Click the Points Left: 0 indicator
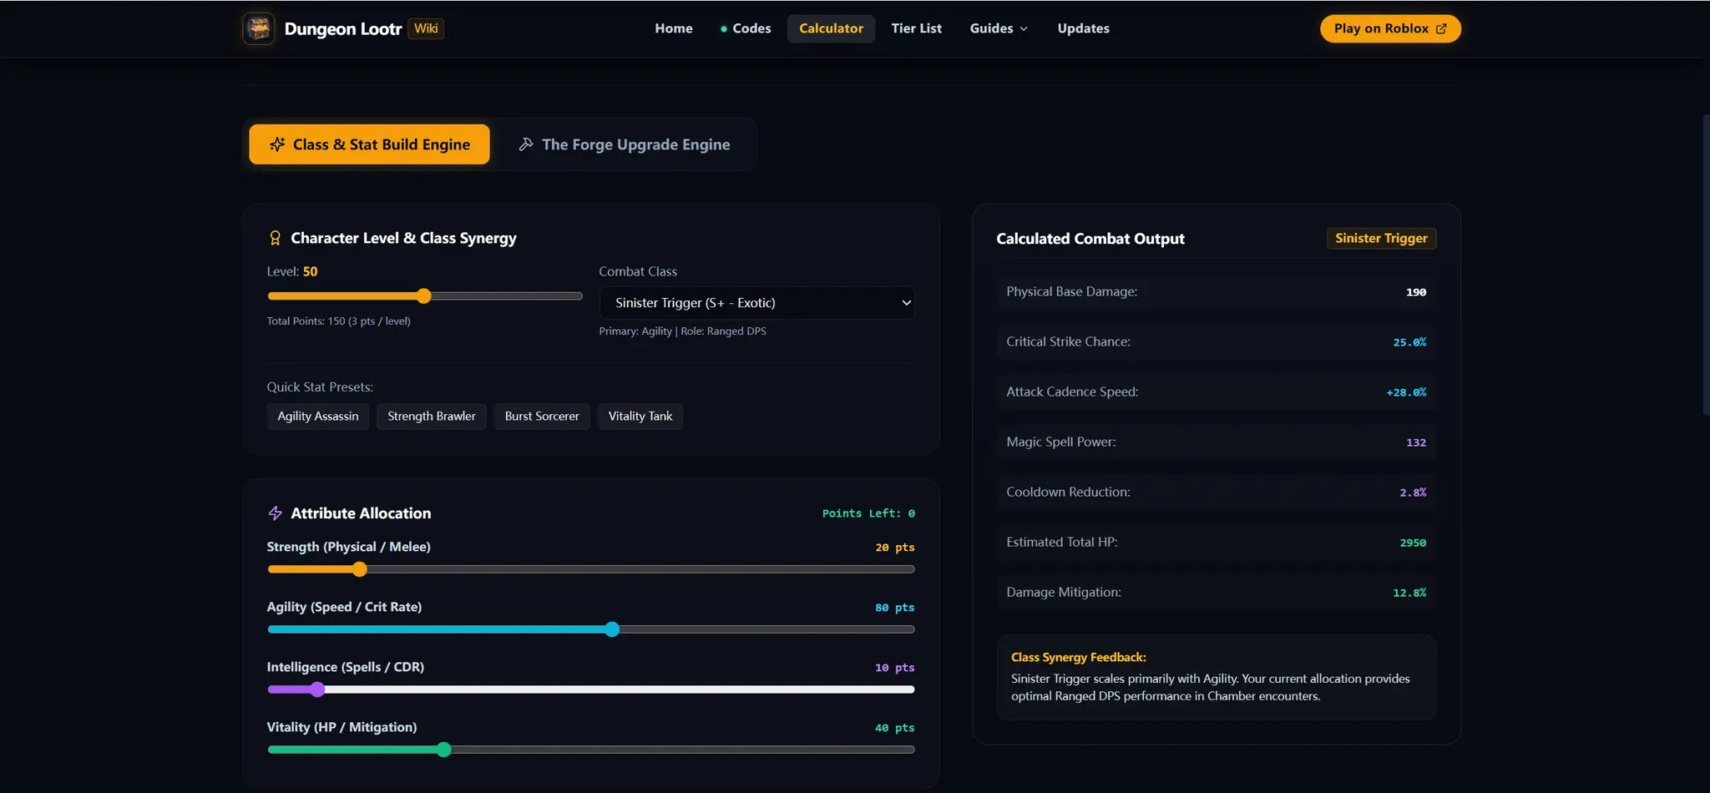 pyautogui.click(x=868, y=513)
